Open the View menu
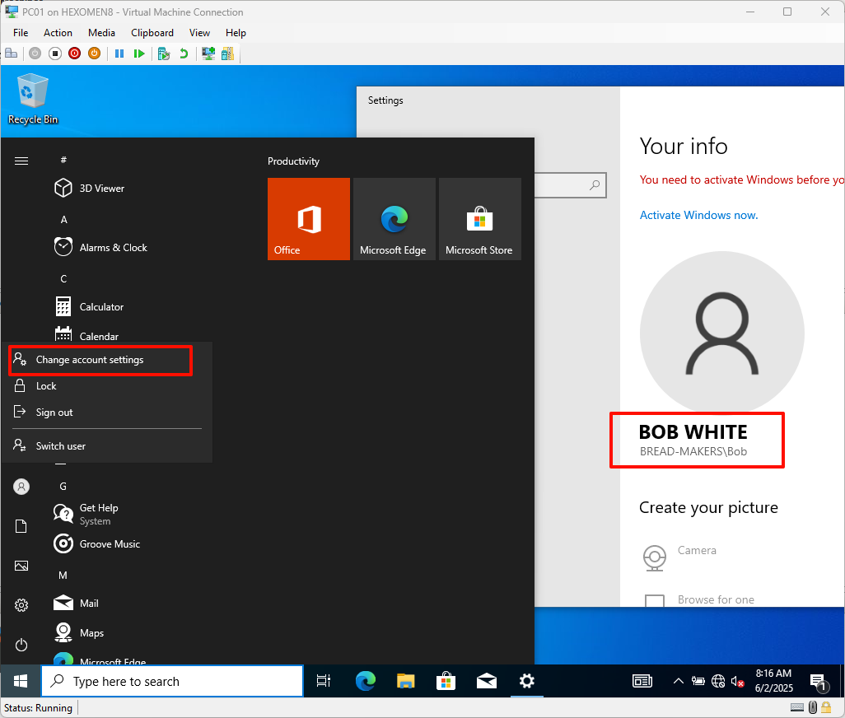This screenshot has width=845, height=718. pos(199,33)
